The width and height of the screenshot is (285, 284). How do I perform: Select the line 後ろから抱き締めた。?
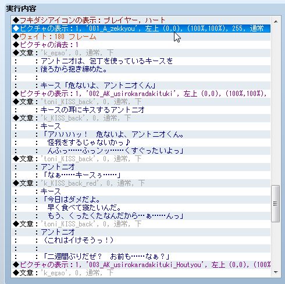click(x=141, y=69)
